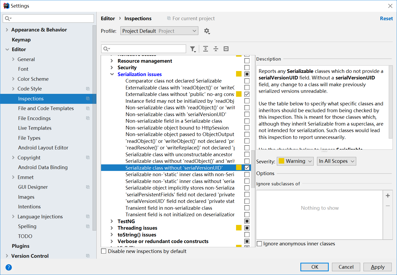Click the filter inspections funnel icon
This screenshot has width=397, height=275.
click(193, 49)
